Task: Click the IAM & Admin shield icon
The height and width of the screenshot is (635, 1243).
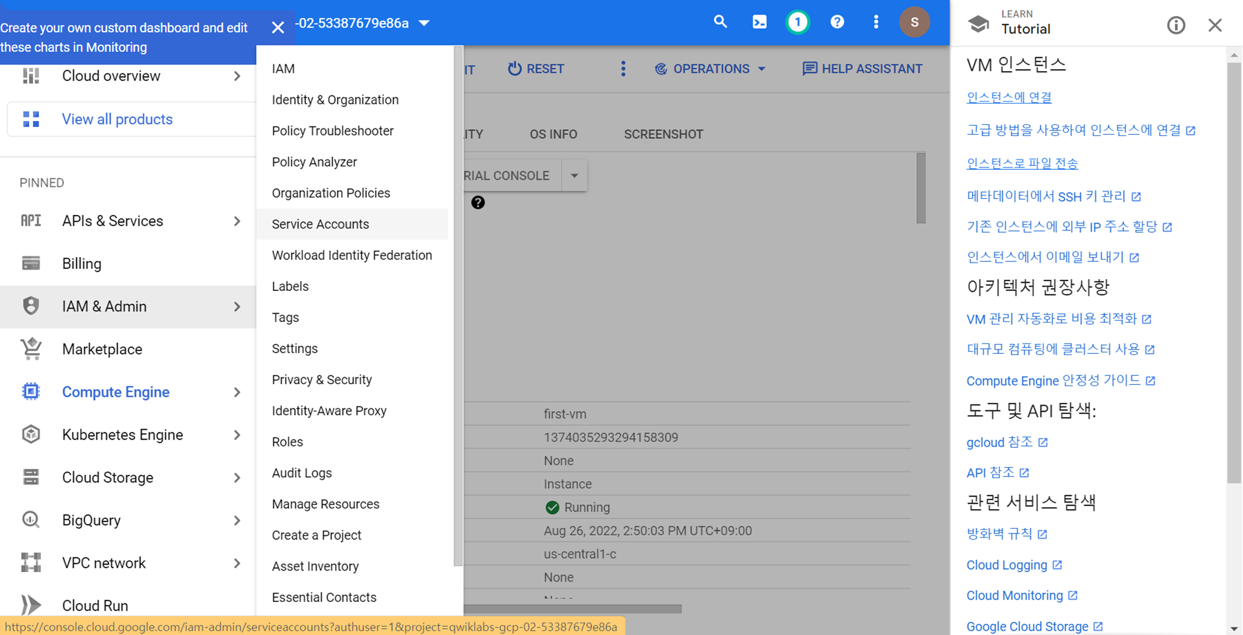Action: (x=31, y=306)
